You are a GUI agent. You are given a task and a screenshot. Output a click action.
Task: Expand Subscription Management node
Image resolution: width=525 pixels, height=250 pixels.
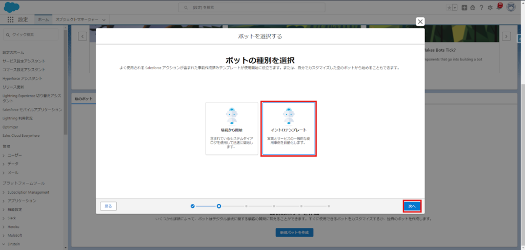[x=4, y=192]
